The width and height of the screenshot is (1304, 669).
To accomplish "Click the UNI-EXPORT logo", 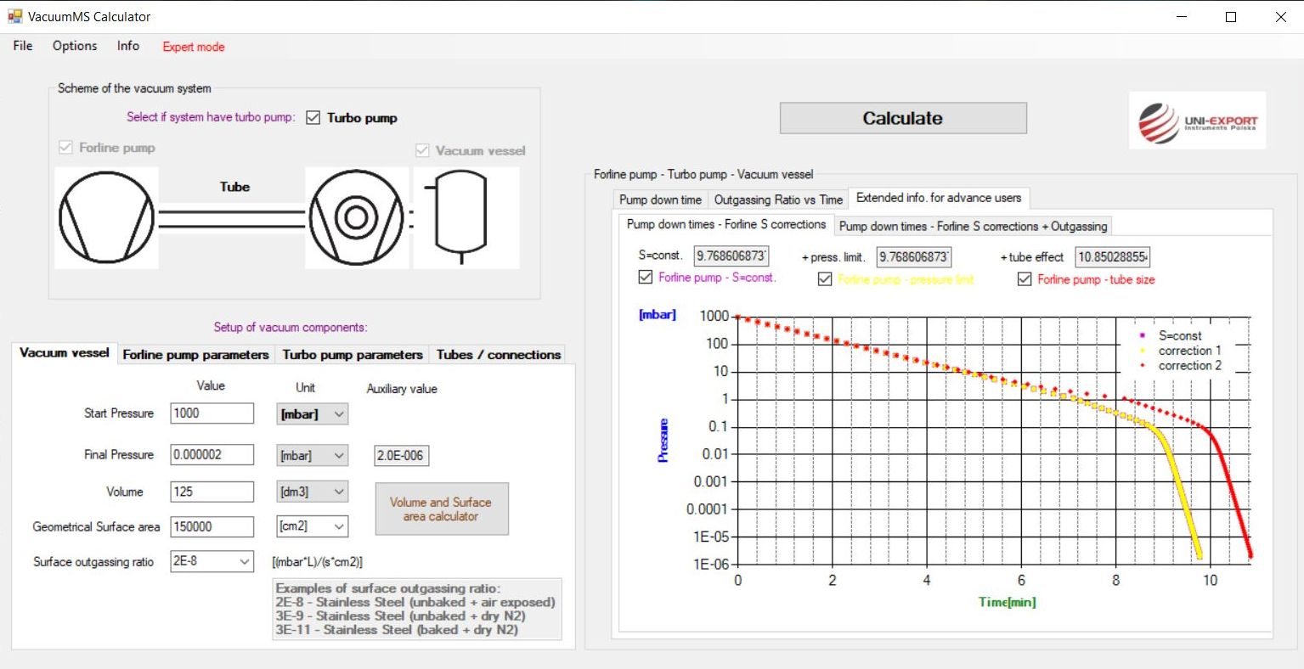I will coord(1197,121).
